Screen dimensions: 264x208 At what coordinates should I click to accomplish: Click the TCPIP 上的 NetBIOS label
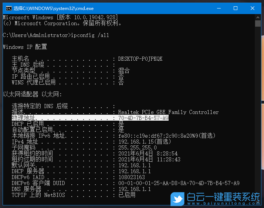coord(38,195)
